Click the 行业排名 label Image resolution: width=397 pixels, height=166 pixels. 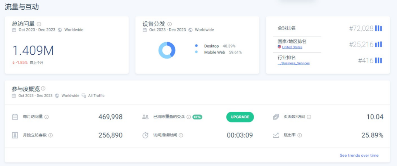(287, 58)
